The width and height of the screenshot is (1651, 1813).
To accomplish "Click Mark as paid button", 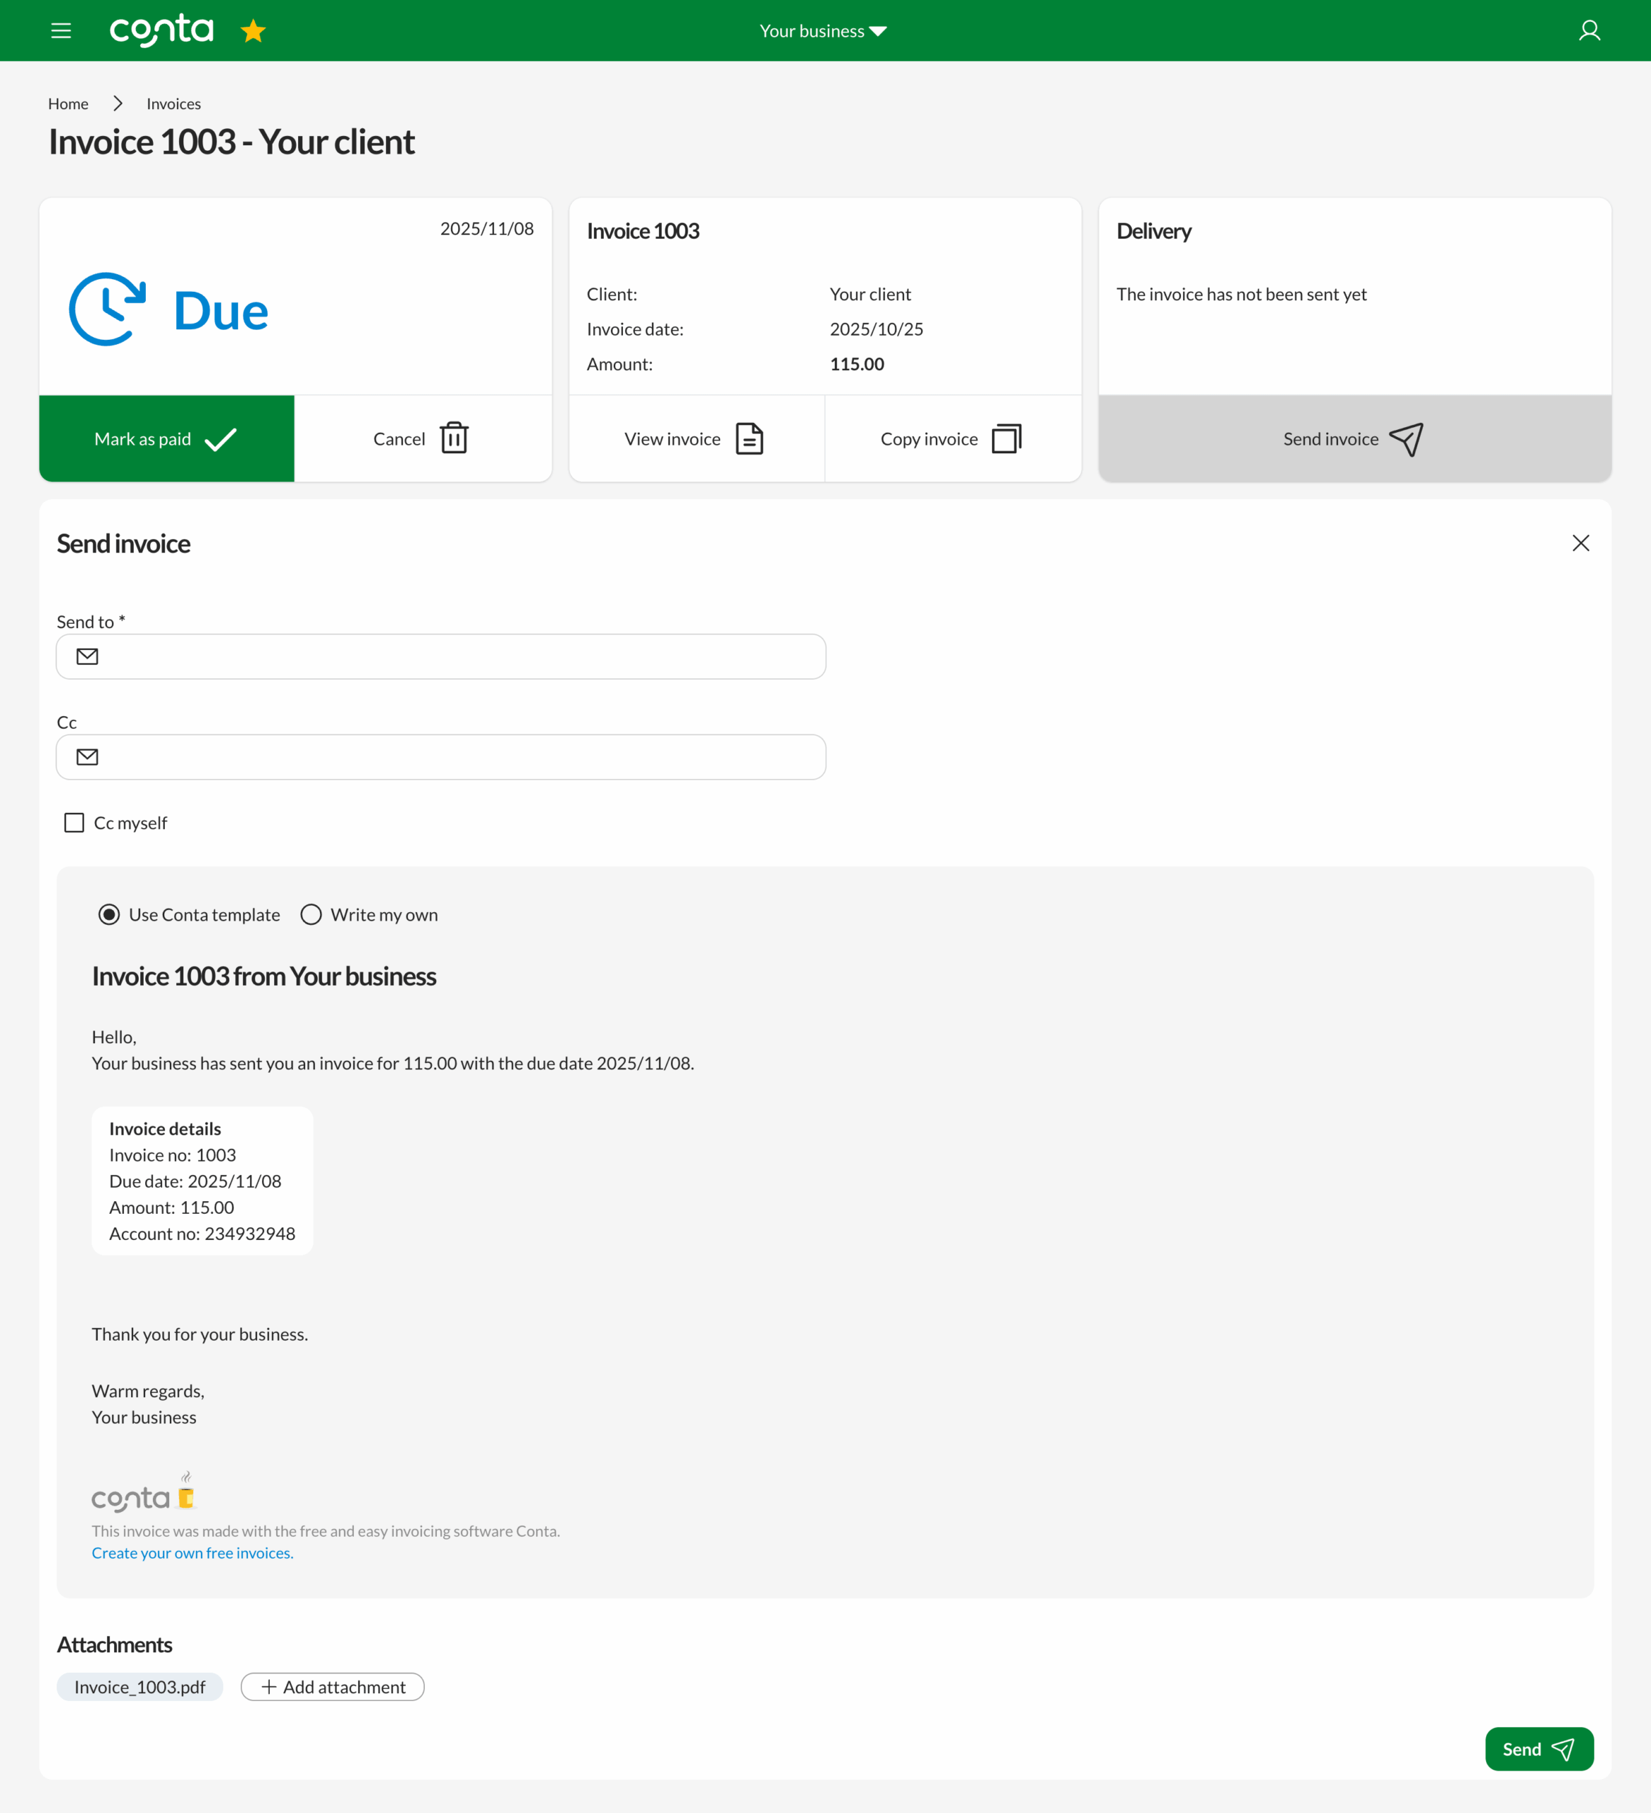I will [166, 439].
